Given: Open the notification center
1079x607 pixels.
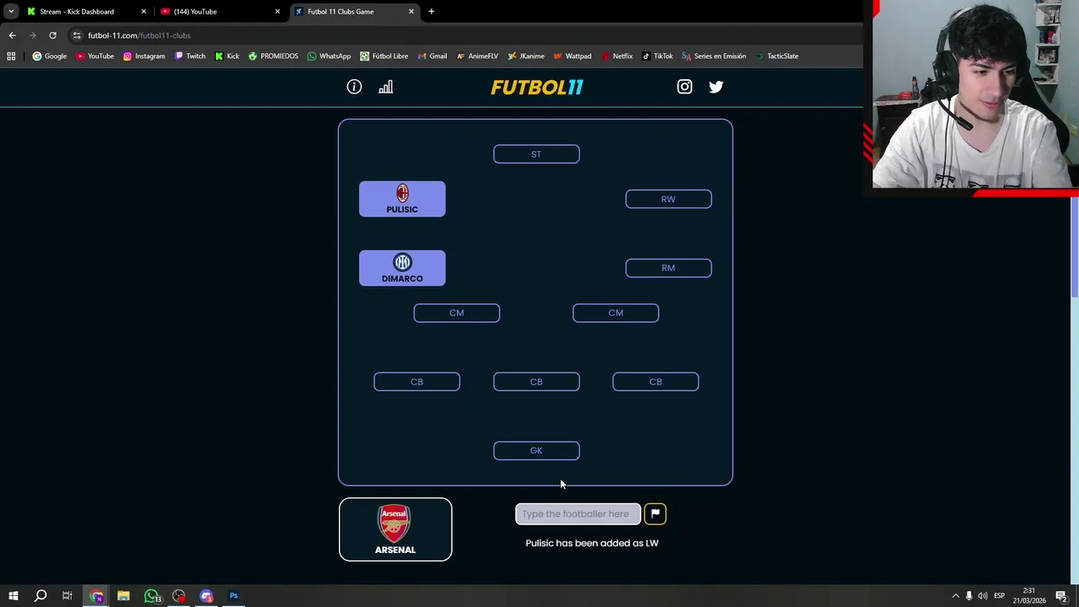Looking at the screenshot, I should [1061, 596].
